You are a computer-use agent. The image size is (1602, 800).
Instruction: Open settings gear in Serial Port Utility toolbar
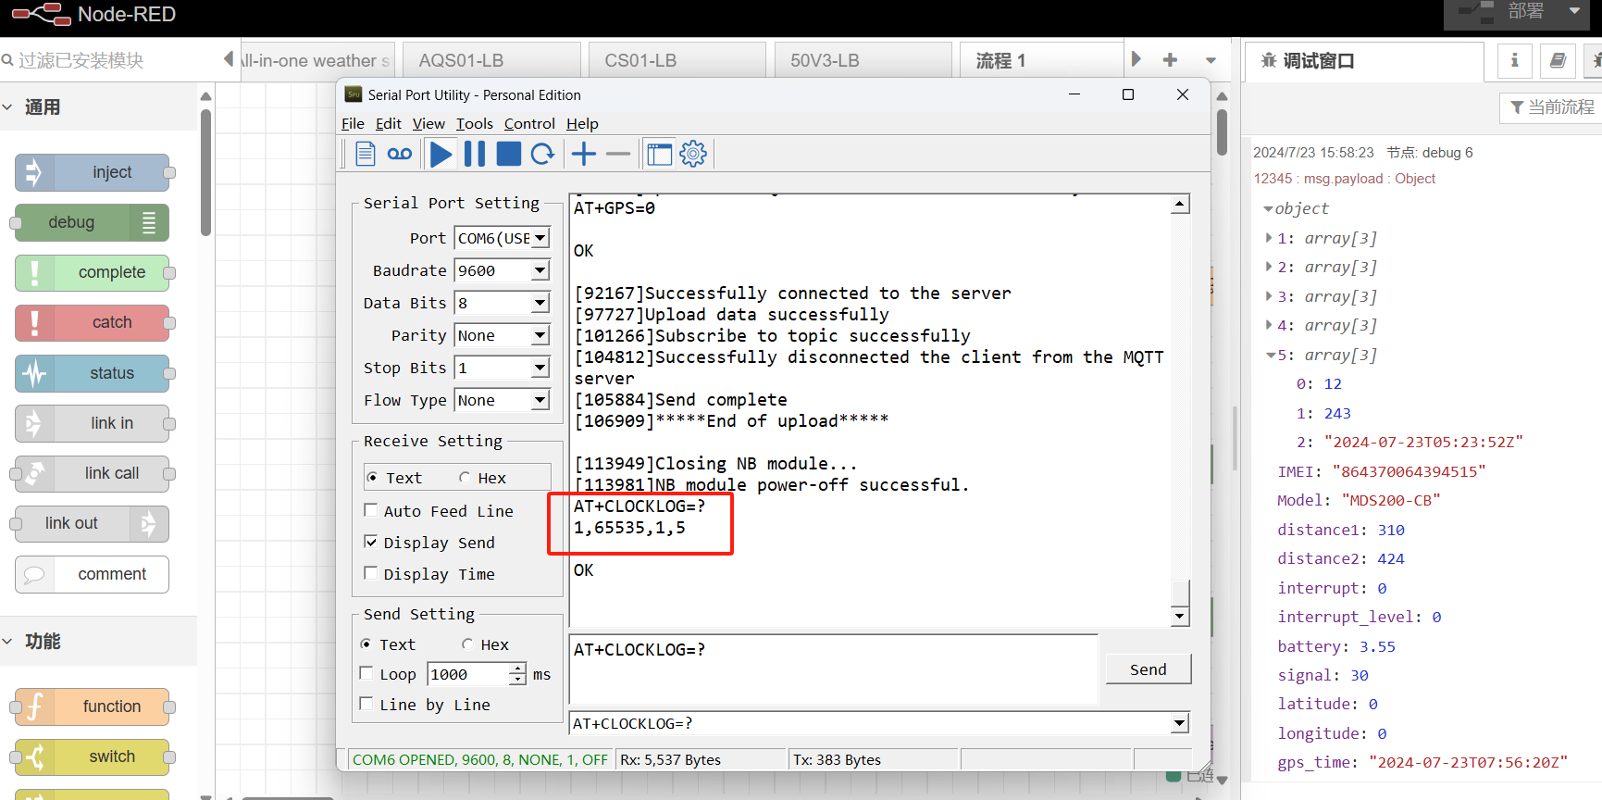click(693, 154)
